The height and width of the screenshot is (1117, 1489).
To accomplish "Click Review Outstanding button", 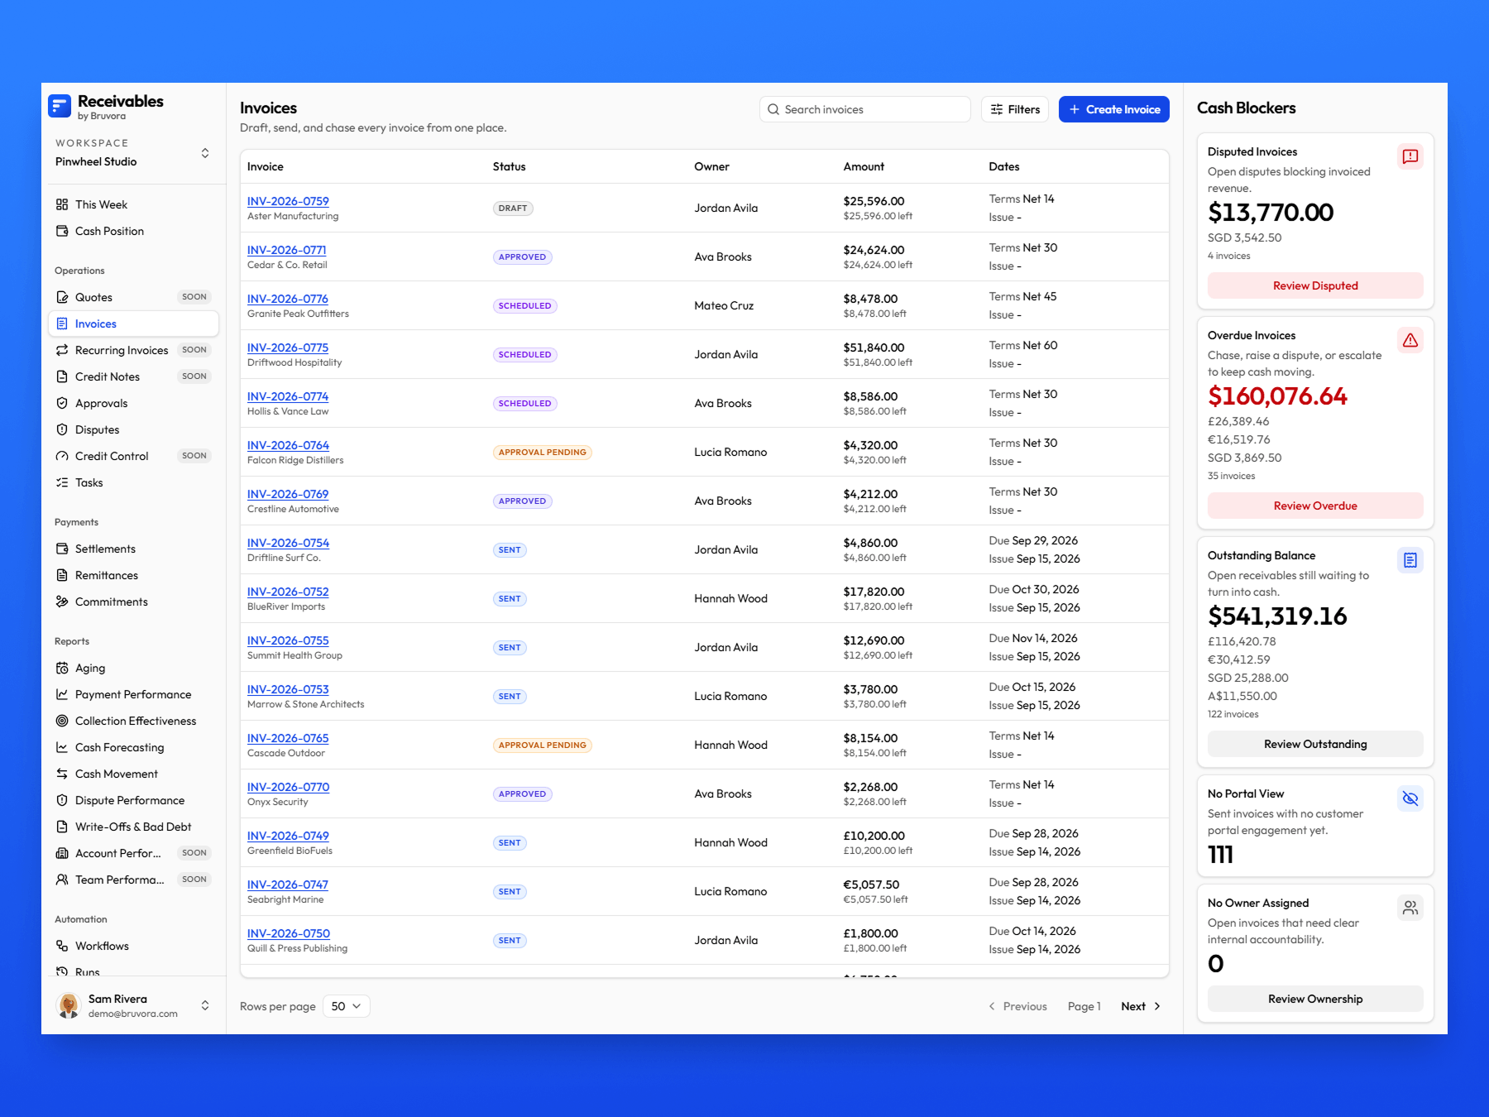I will coord(1315,744).
